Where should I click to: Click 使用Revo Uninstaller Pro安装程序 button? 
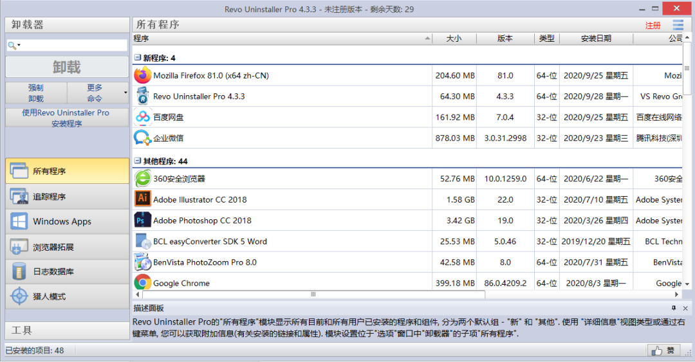click(x=68, y=118)
